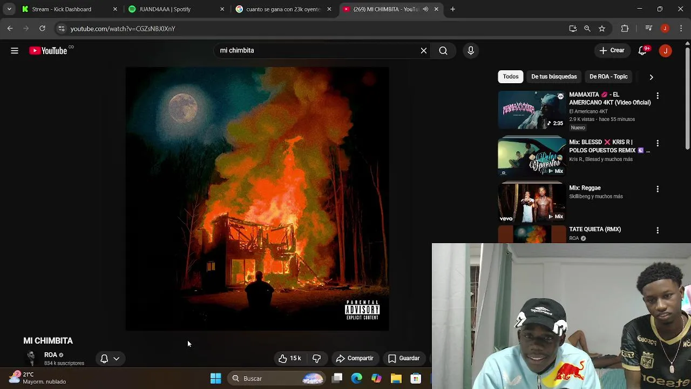The image size is (691, 389).
Task: Open the Chrome profile avatar
Action: click(x=665, y=29)
